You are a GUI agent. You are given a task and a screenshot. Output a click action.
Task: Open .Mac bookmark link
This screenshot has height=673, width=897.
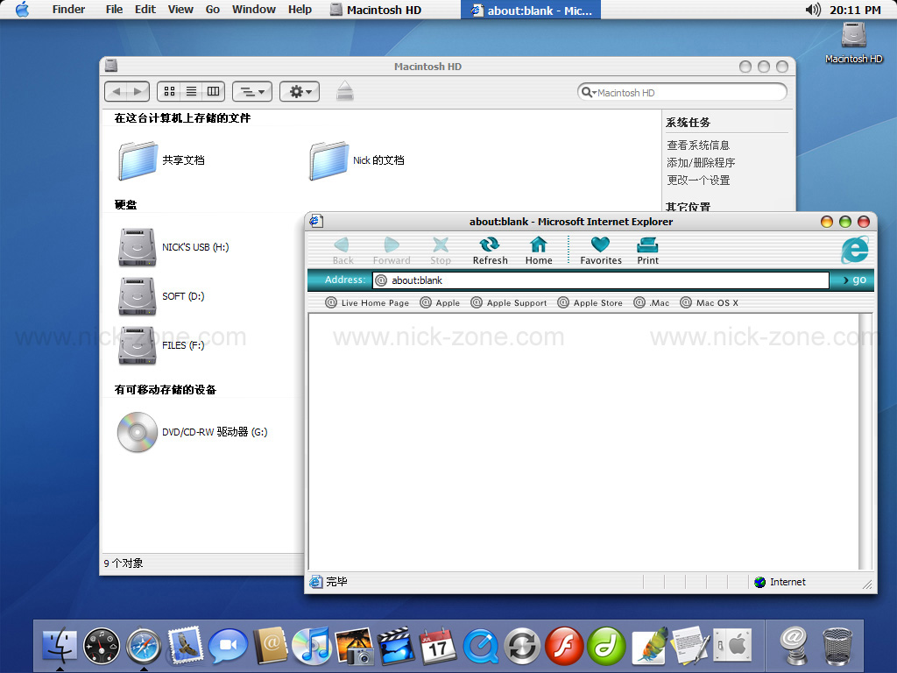point(652,302)
